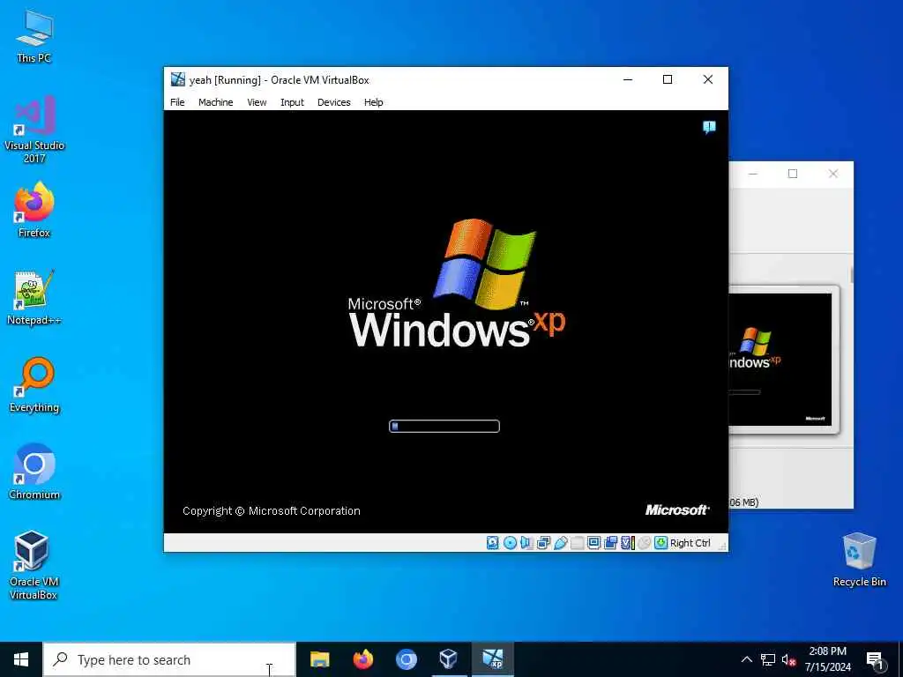Open the Devices menu
The width and height of the screenshot is (903, 677).
click(x=333, y=102)
